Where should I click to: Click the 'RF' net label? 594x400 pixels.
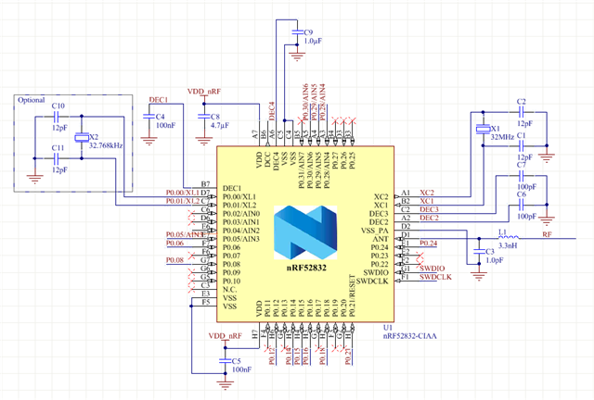pyautogui.click(x=547, y=234)
